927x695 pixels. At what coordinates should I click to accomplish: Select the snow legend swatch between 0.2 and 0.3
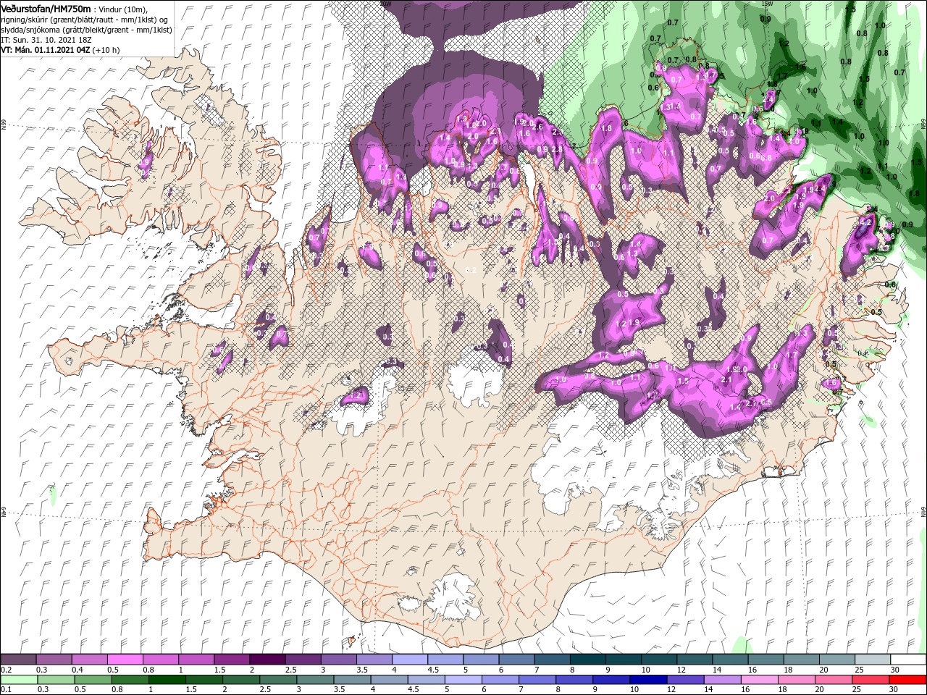[18, 660]
